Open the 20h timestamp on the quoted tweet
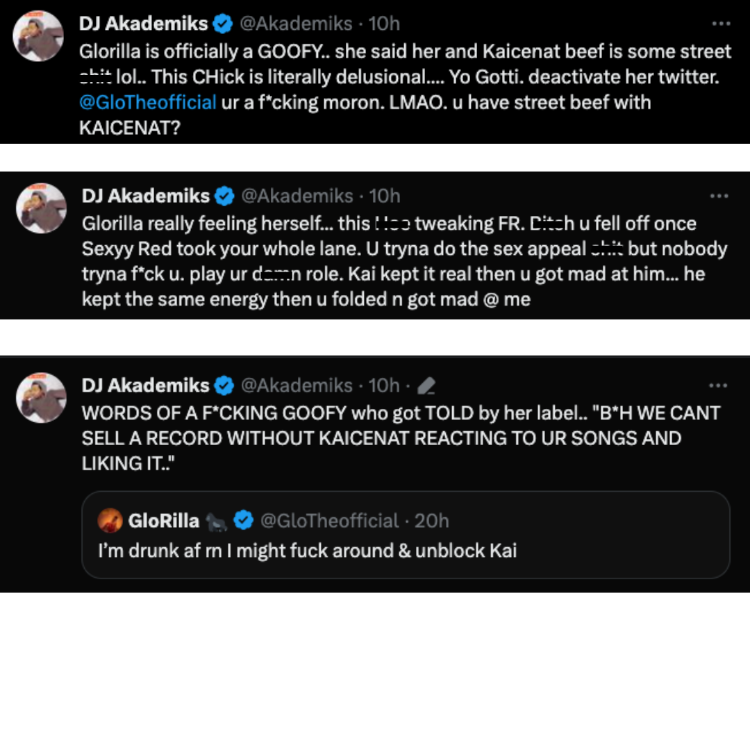Screen dimensions: 750x750 coord(431,520)
